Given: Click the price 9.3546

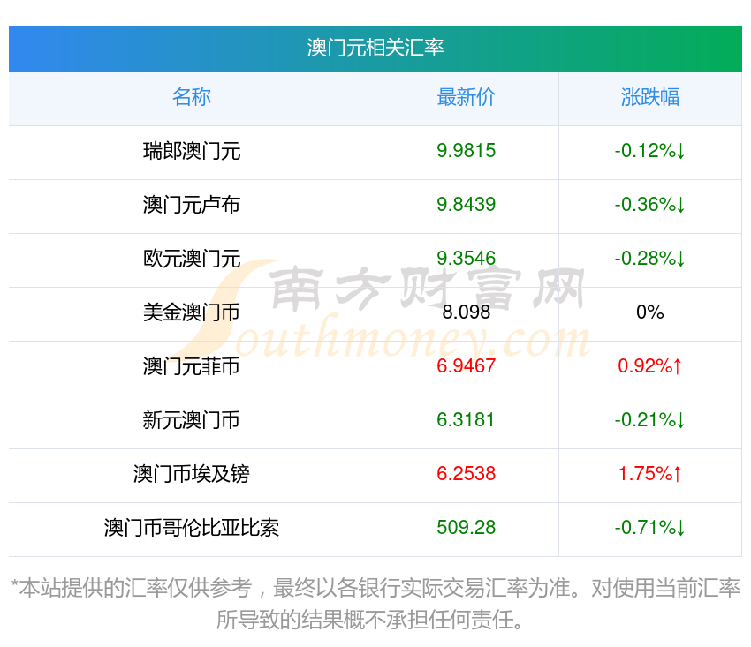Looking at the screenshot, I should click(x=466, y=259).
